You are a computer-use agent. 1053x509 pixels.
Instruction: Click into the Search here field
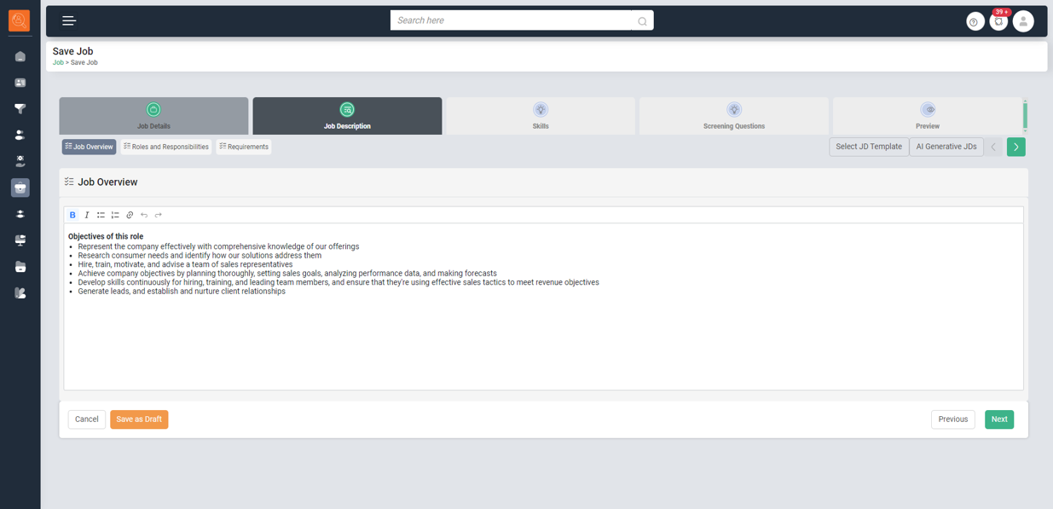512,20
